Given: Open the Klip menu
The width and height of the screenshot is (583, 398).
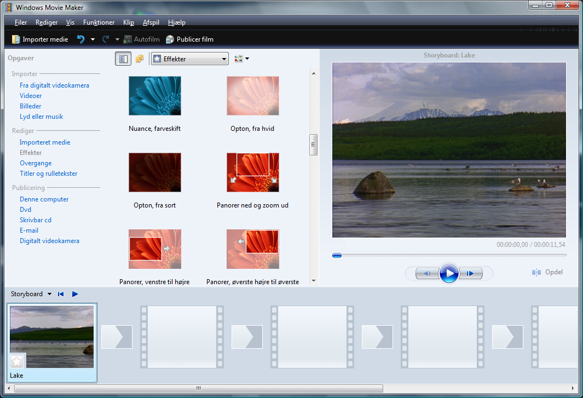Looking at the screenshot, I should [x=129, y=22].
